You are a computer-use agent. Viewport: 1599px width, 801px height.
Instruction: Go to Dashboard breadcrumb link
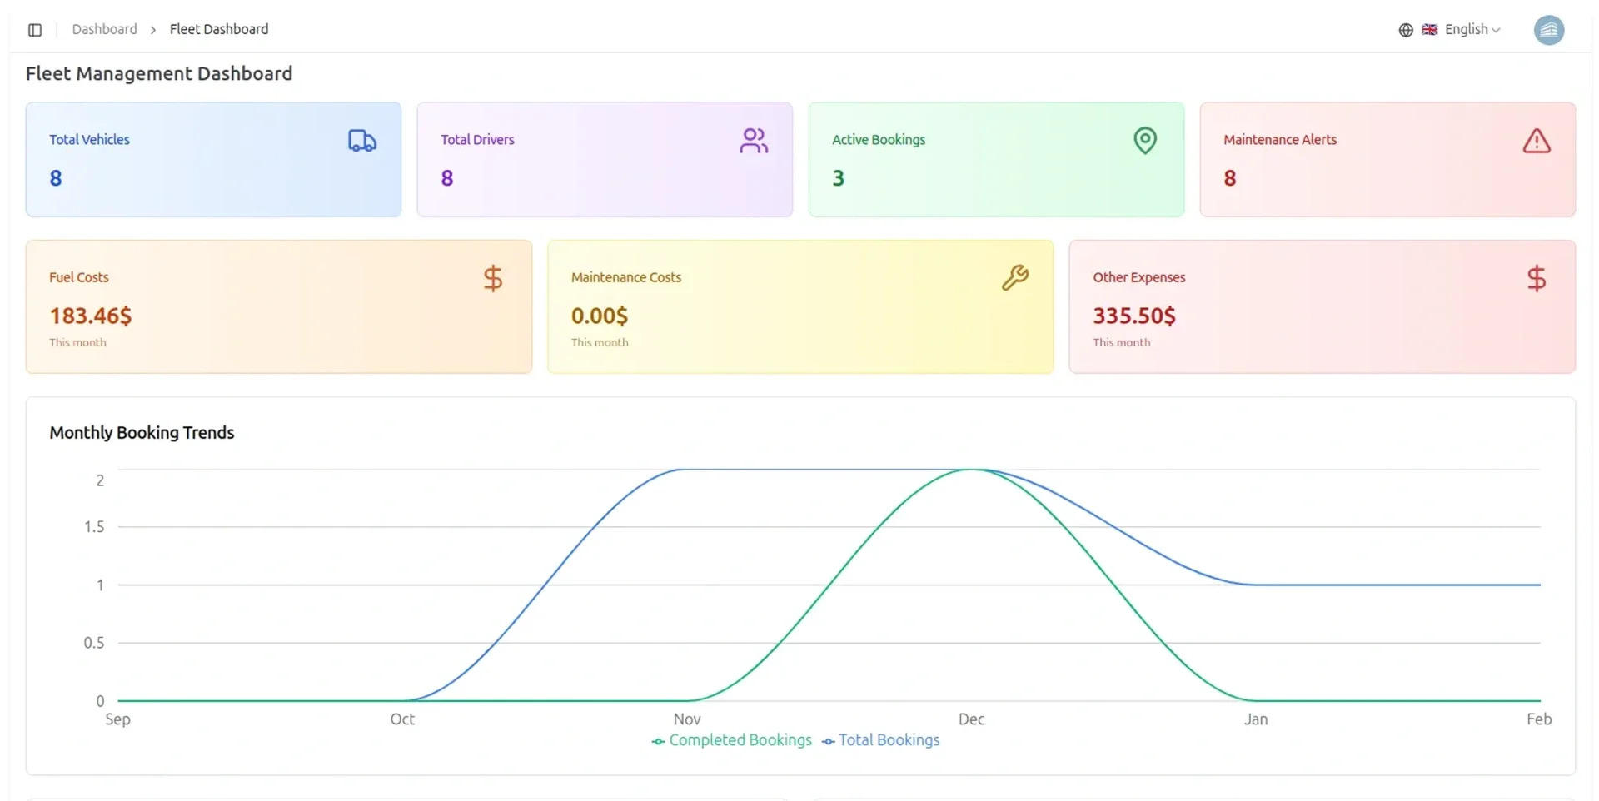[104, 29]
